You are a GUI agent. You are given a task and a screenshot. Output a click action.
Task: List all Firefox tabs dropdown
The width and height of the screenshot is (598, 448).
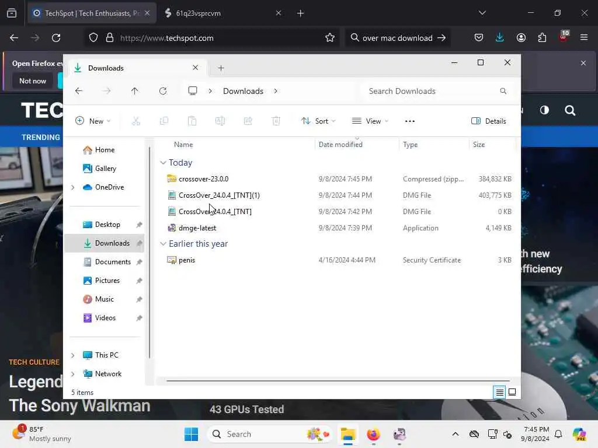tap(482, 13)
